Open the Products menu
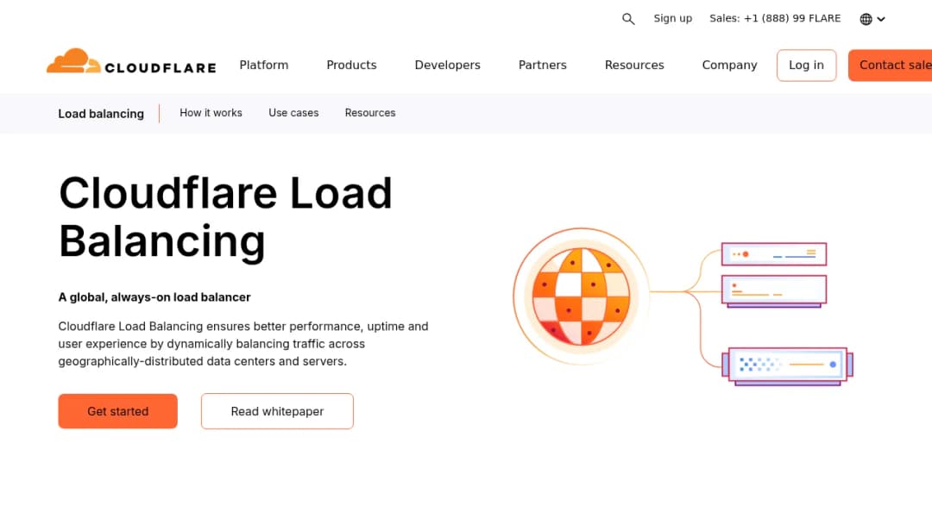Viewport: 932px width, 524px height. pos(351,65)
